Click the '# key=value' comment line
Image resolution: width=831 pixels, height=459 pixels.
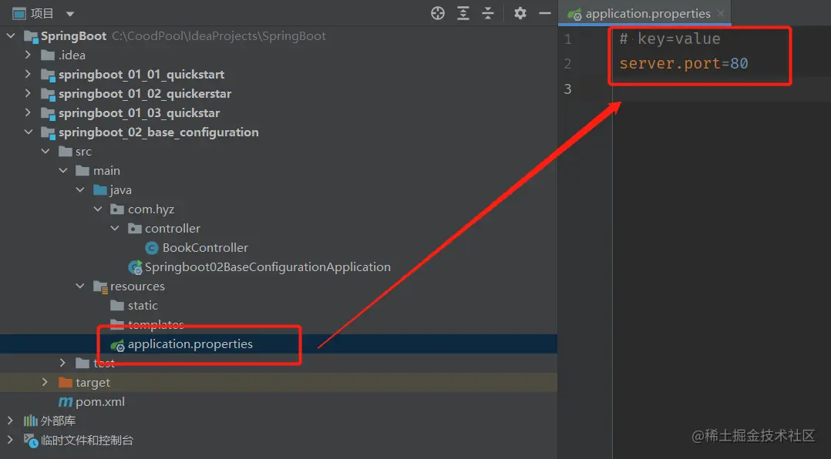670,39
